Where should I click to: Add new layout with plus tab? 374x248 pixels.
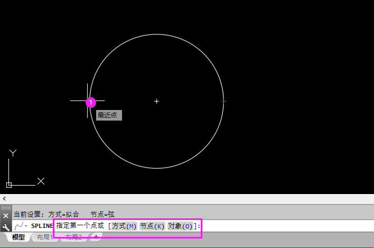coord(96,237)
